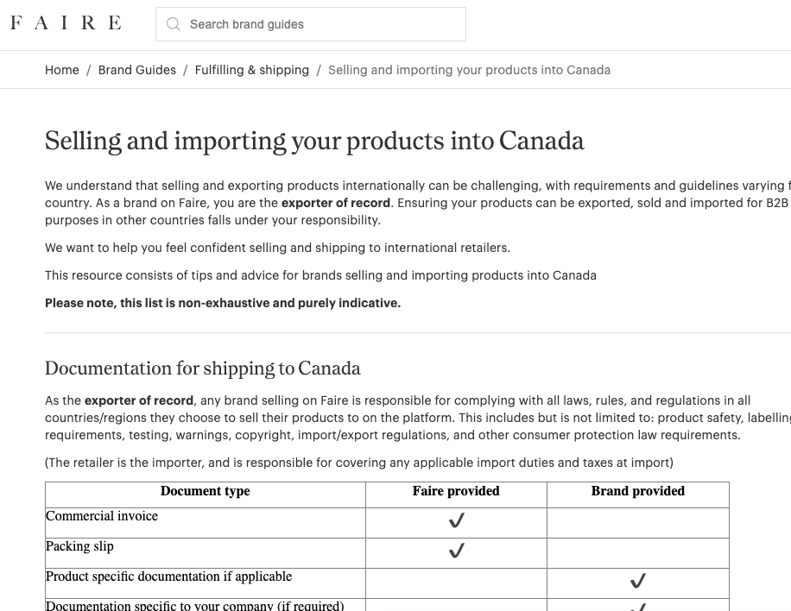The width and height of the screenshot is (791, 611).
Task: Go to Home breadcrumb link
Action: 62,70
